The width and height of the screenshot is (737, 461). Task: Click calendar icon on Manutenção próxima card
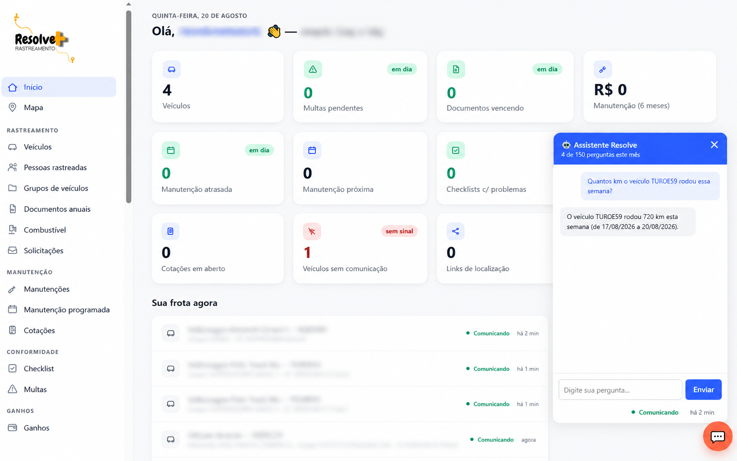pos(312,150)
